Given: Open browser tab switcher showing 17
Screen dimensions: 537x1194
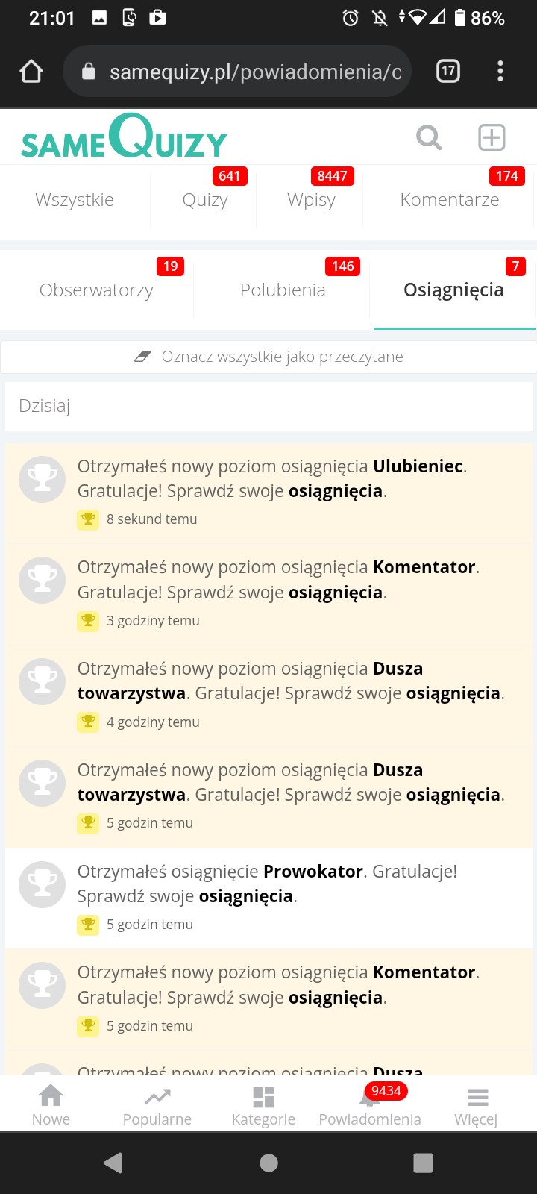Looking at the screenshot, I should point(447,72).
